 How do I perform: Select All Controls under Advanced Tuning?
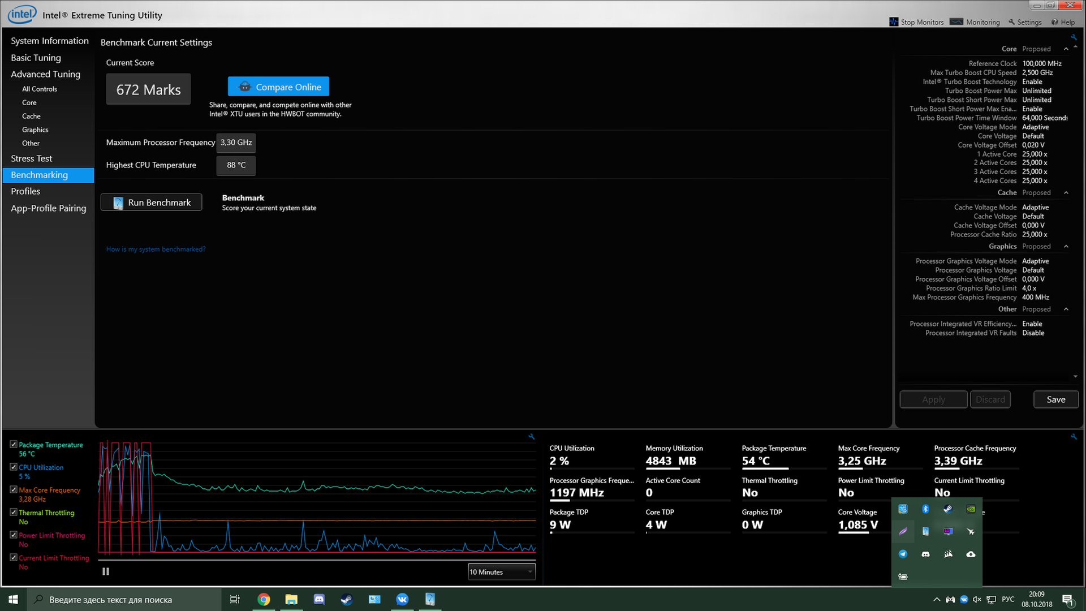point(40,89)
